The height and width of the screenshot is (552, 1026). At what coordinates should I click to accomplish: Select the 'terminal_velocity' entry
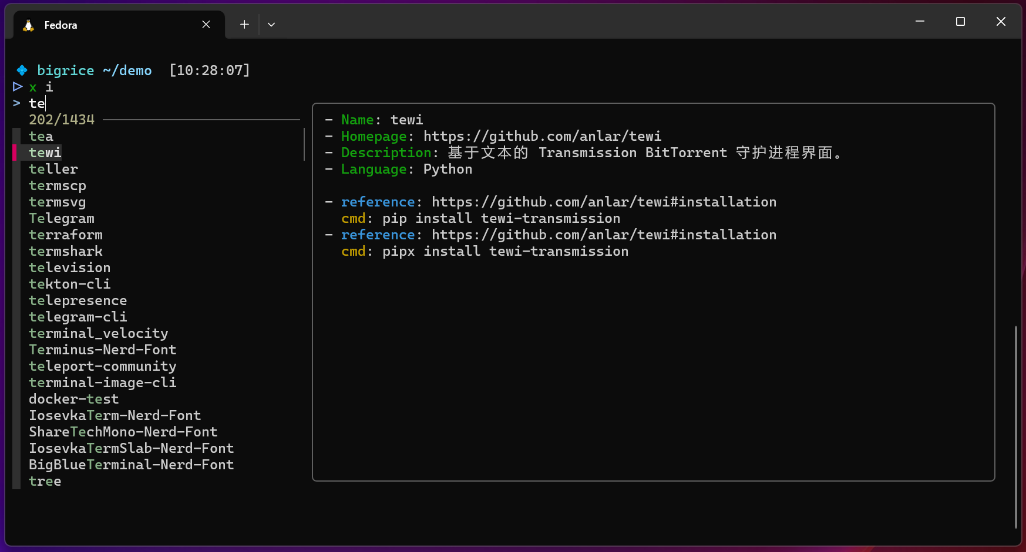[x=99, y=333]
